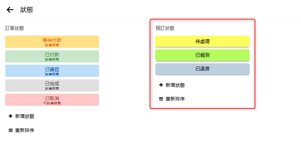The height and width of the screenshot is (141, 301).
Task: Click the 狀態 page title
Action: (27, 10)
